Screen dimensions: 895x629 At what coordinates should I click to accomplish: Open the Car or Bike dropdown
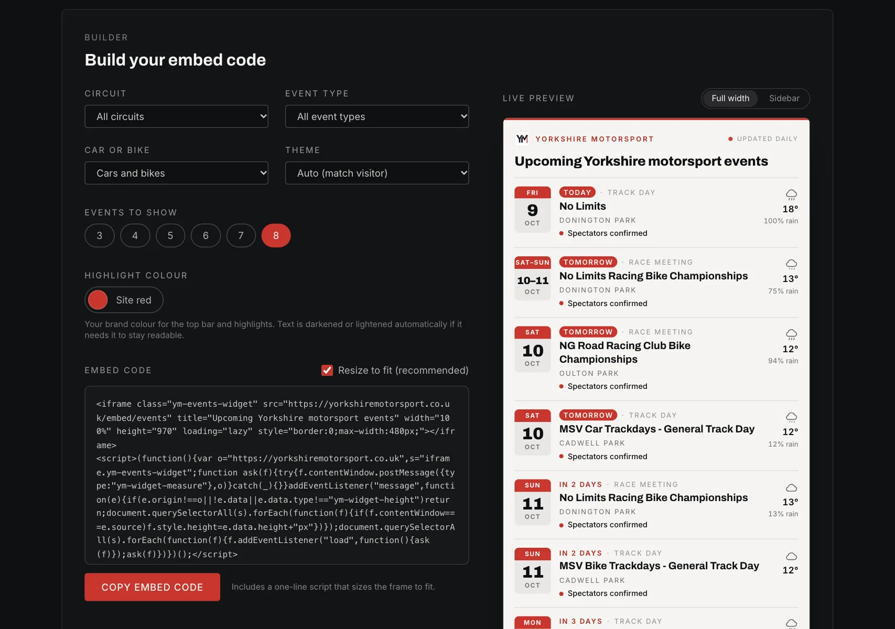(x=177, y=173)
